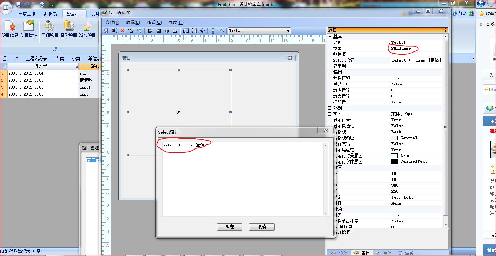This screenshot has width=496, height=256.
Task: Click the red X delete icon
Action: pyautogui.click(x=123, y=31)
